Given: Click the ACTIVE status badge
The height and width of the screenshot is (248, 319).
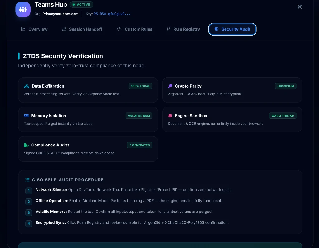Looking at the screenshot, I should click(x=82, y=4).
